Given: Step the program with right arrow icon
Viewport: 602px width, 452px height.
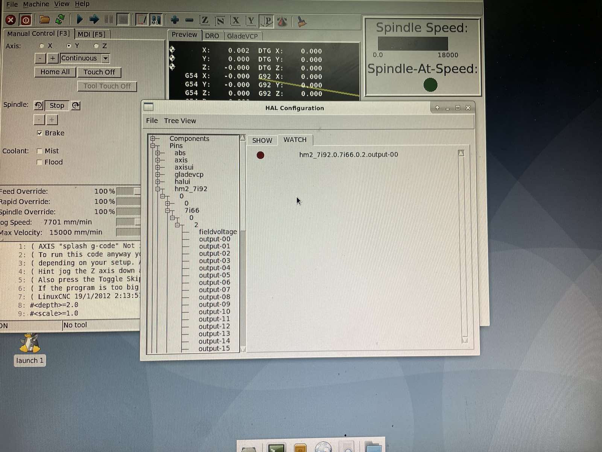Looking at the screenshot, I should 94,19.
